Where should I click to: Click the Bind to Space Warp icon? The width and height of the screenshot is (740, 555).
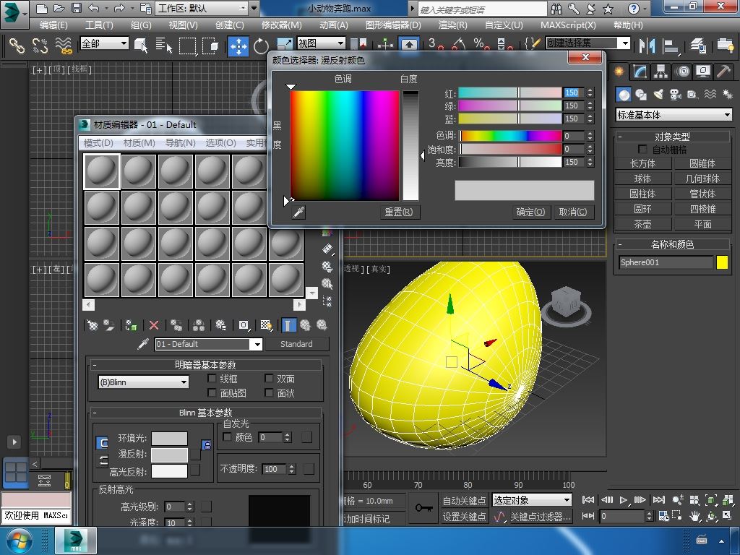coord(64,46)
